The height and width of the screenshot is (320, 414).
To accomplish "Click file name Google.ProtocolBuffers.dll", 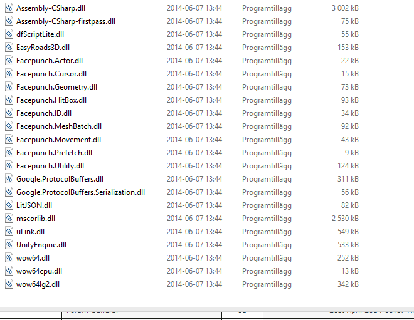I will tap(60, 179).
